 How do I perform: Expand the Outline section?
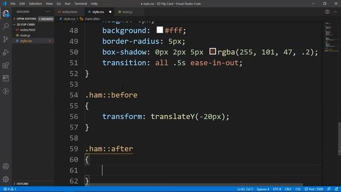[22, 183]
